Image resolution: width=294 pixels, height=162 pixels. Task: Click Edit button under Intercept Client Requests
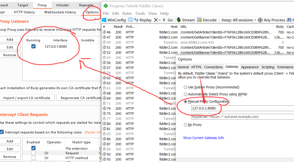pos(10,149)
